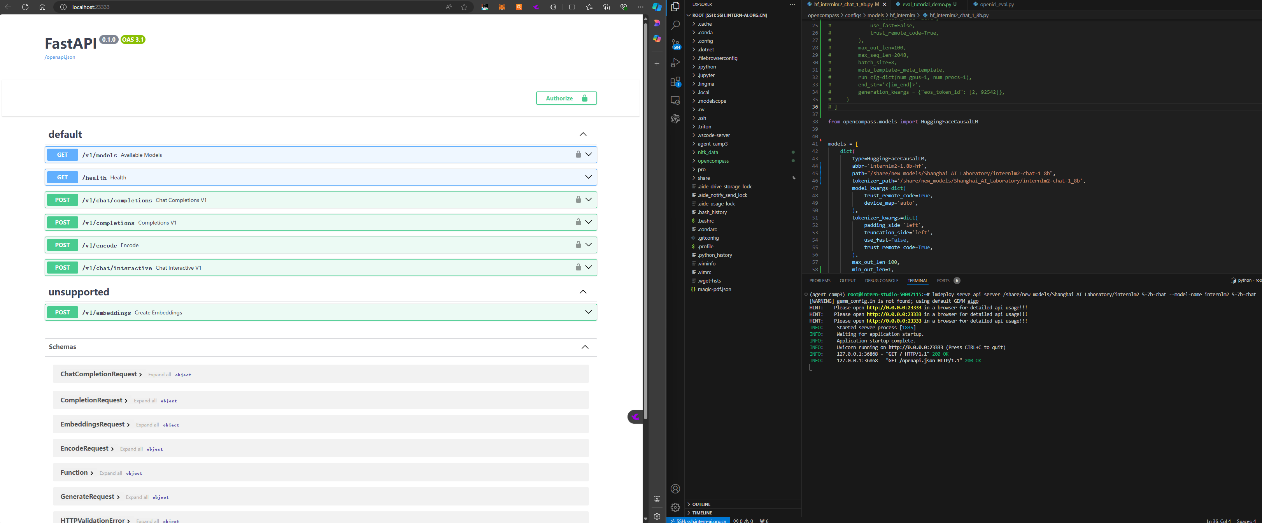The width and height of the screenshot is (1262, 523).
Task: Open browser Collections
Action: [606, 7]
